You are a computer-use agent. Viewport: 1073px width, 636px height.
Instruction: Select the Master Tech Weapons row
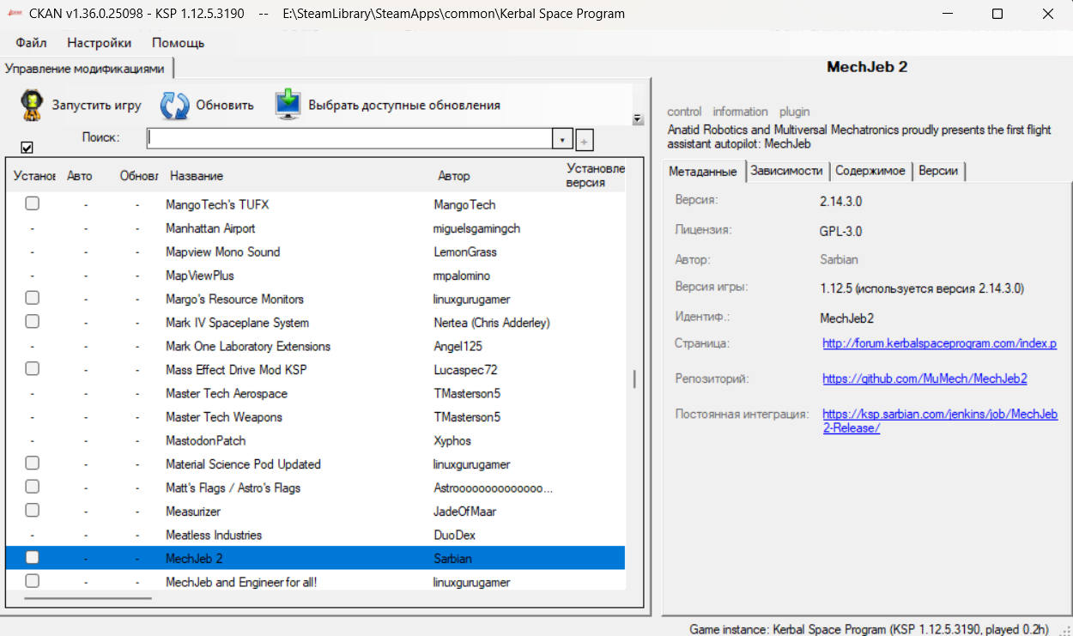(315, 417)
